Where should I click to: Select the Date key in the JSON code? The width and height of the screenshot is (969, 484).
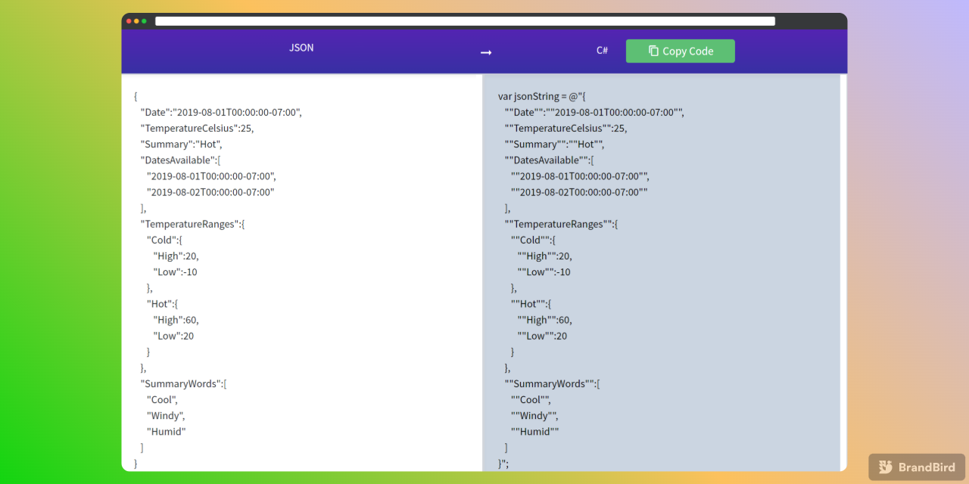pos(154,112)
